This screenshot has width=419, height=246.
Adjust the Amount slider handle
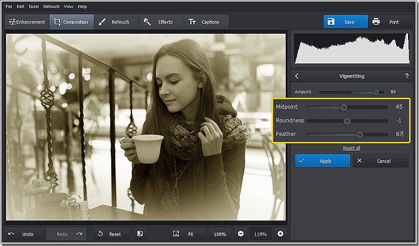(376, 93)
